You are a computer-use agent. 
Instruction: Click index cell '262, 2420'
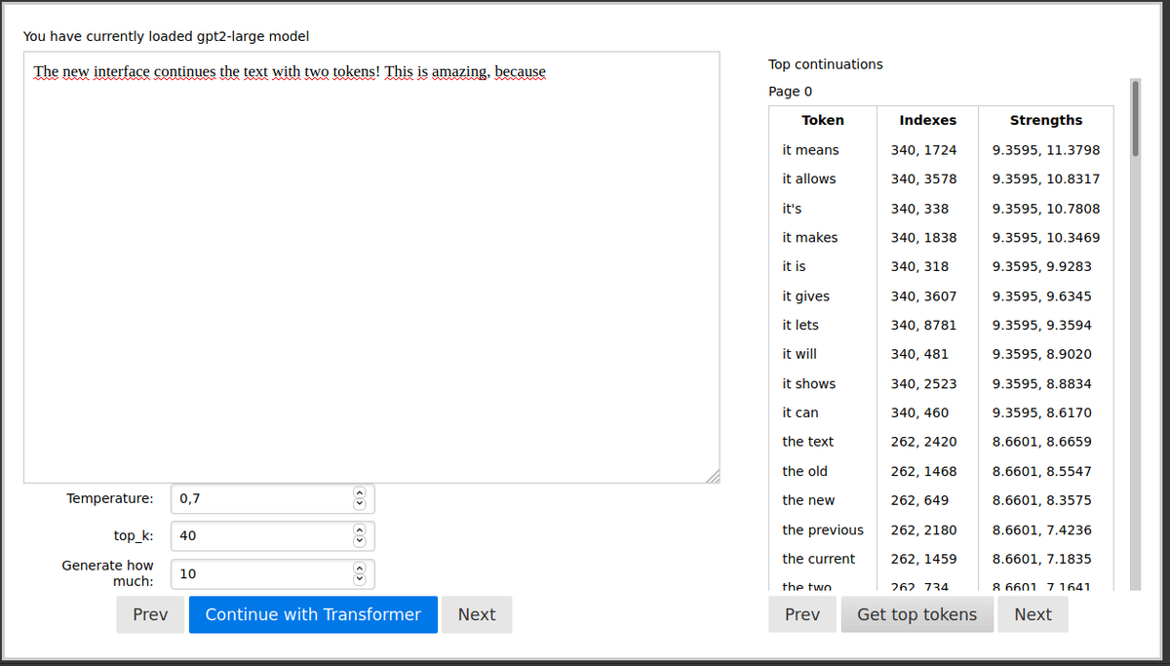tap(927, 442)
